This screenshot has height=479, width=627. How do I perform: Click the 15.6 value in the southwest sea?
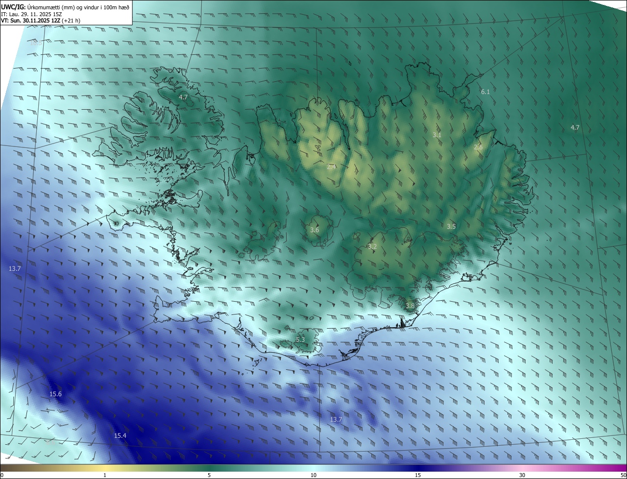(56, 394)
